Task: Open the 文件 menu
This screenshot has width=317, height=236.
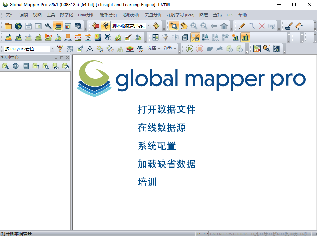Action: [x=10, y=15]
